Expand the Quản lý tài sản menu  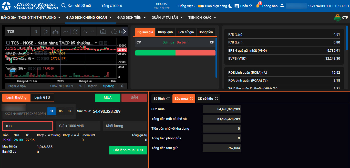click(x=167, y=18)
